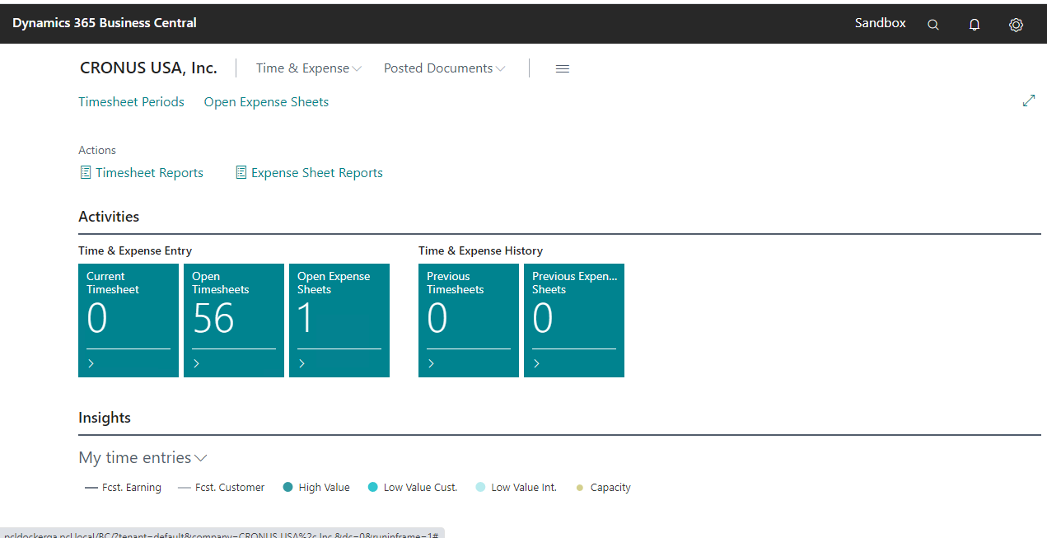Toggle the Low Value Cust. legend series
Screen dimensions: 1047x538
tap(411, 488)
